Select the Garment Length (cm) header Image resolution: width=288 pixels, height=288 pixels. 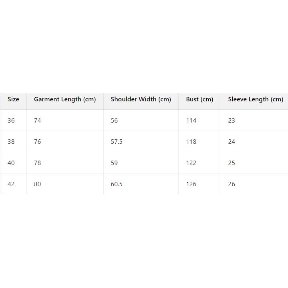tap(65, 99)
